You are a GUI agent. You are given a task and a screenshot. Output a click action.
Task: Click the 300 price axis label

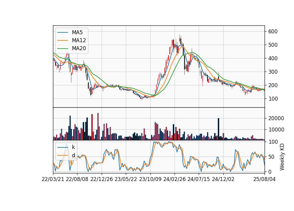tap(273, 72)
